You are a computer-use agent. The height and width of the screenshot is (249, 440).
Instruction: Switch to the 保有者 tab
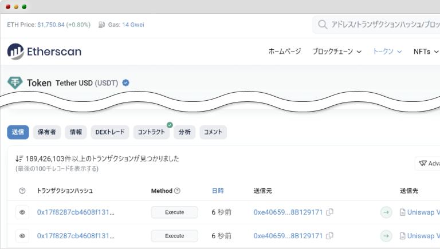[x=47, y=132]
